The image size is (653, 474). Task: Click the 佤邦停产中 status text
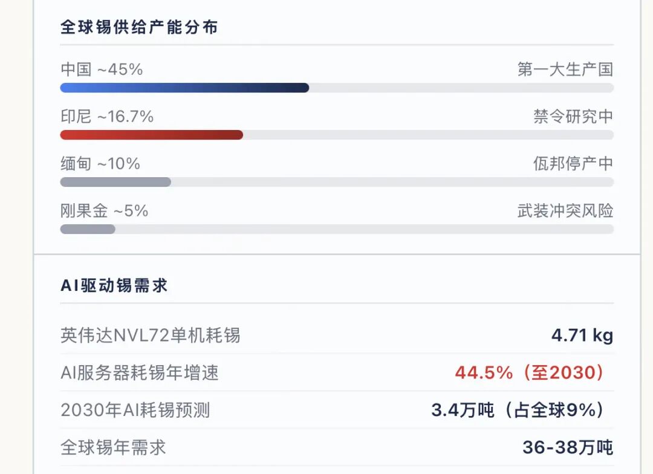point(573,164)
